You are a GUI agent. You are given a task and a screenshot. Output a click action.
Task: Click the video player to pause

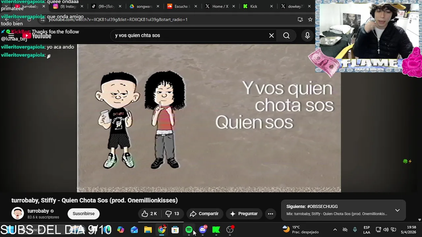(209, 118)
